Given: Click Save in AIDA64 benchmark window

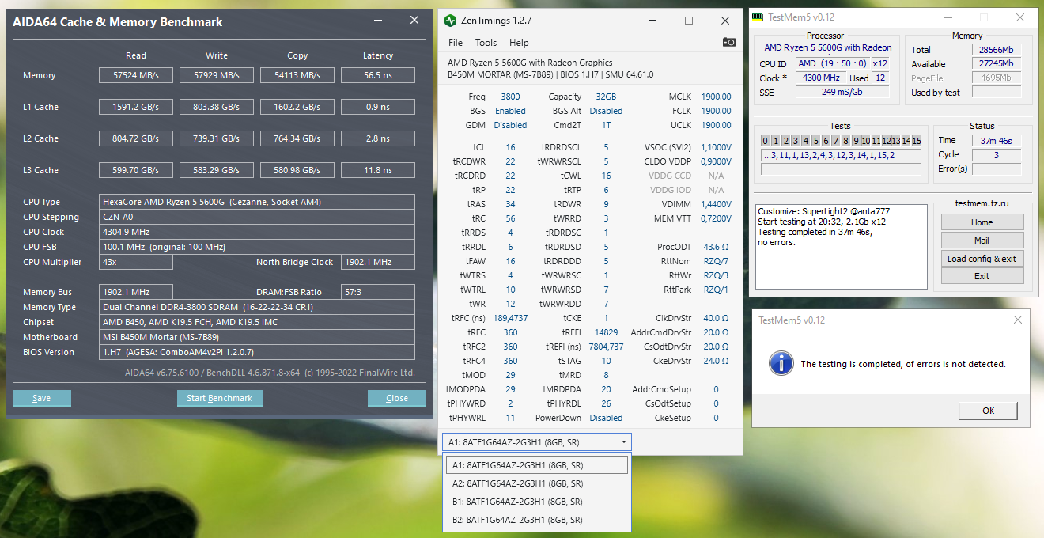Looking at the screenshot, I should [x=42, y=398].
